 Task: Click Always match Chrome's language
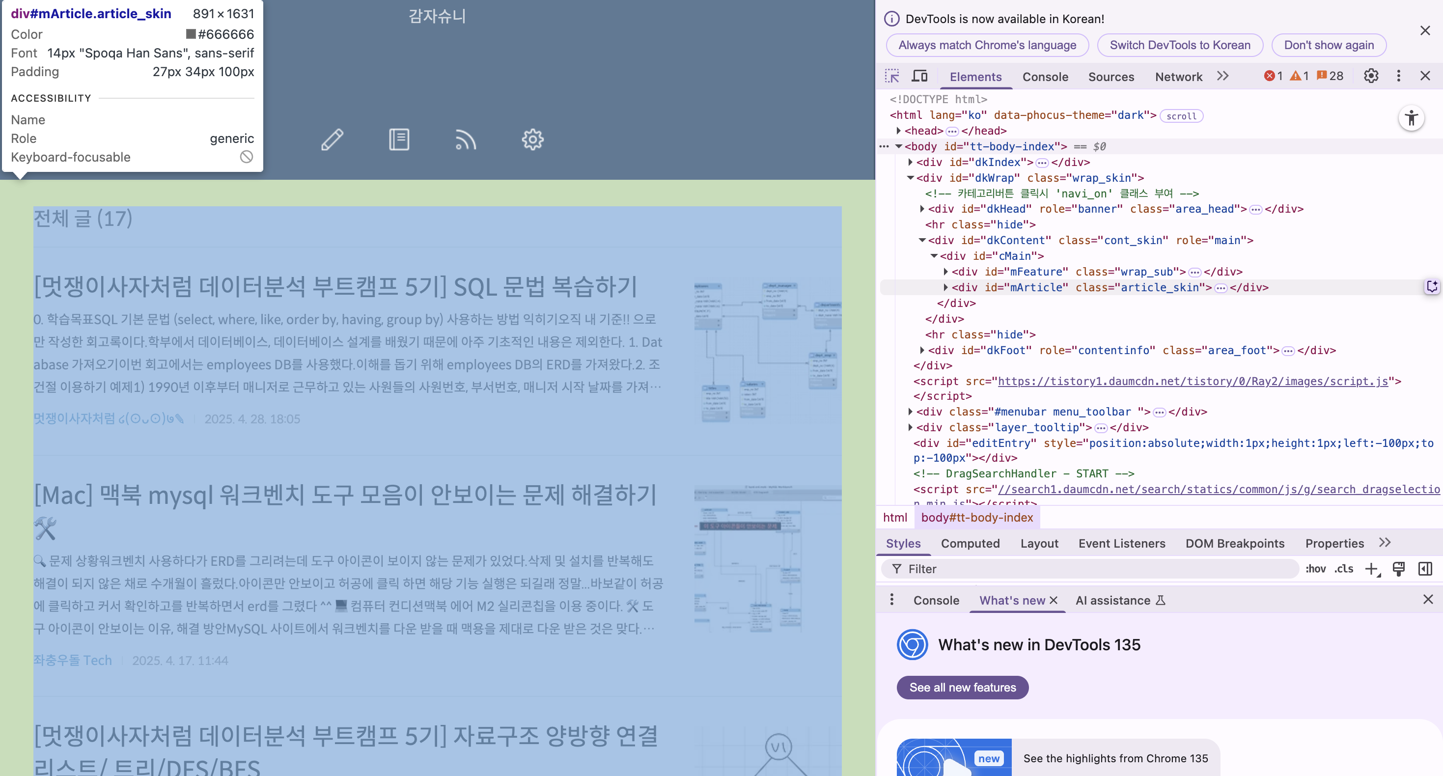(x=987, y=45)
